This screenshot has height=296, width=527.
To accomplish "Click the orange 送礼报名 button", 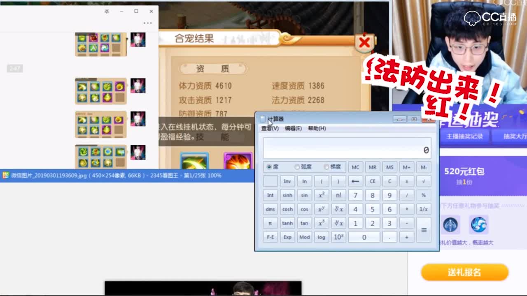I will pyautogui.click(x=464, y=272).
